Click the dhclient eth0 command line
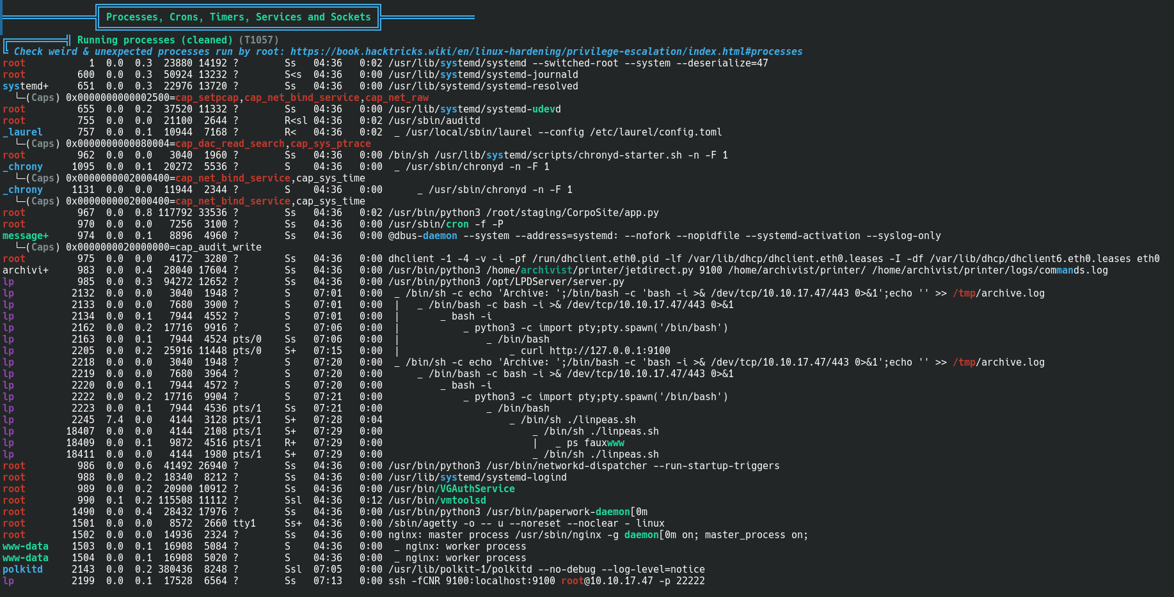The image size is (1174, 597). pos(774,259)
